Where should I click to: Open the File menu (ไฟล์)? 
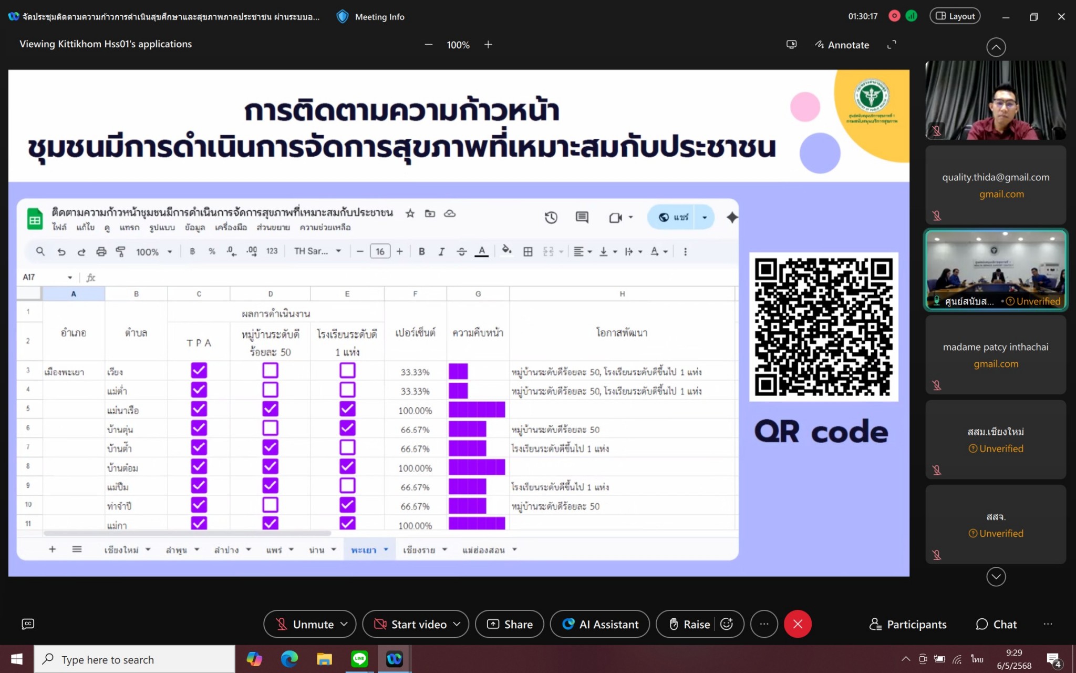tap(59, 227)
